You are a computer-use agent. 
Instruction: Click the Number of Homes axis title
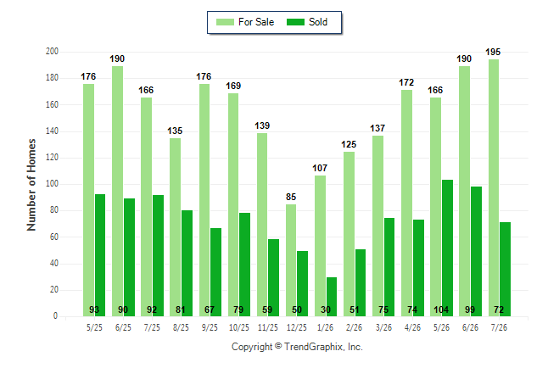click(x=31, y=185)
